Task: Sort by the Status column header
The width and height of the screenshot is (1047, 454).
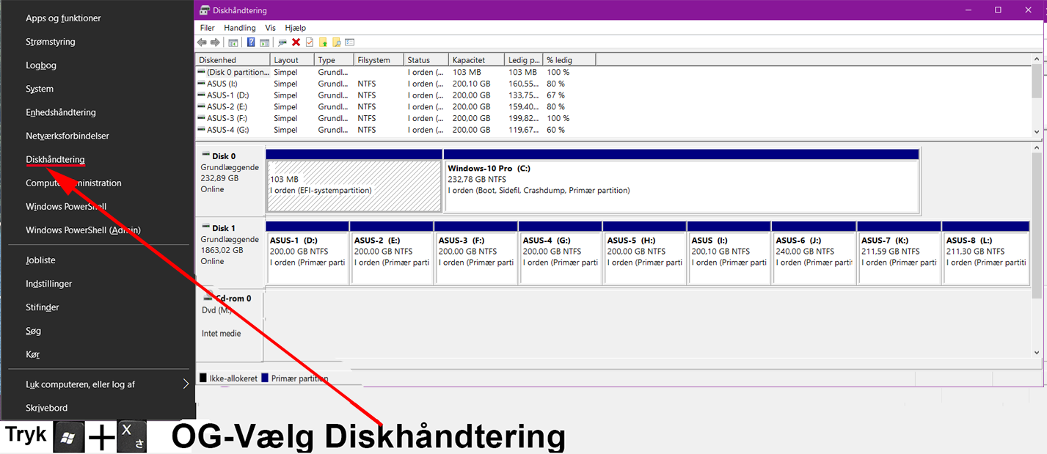Action: coord(426,60)
